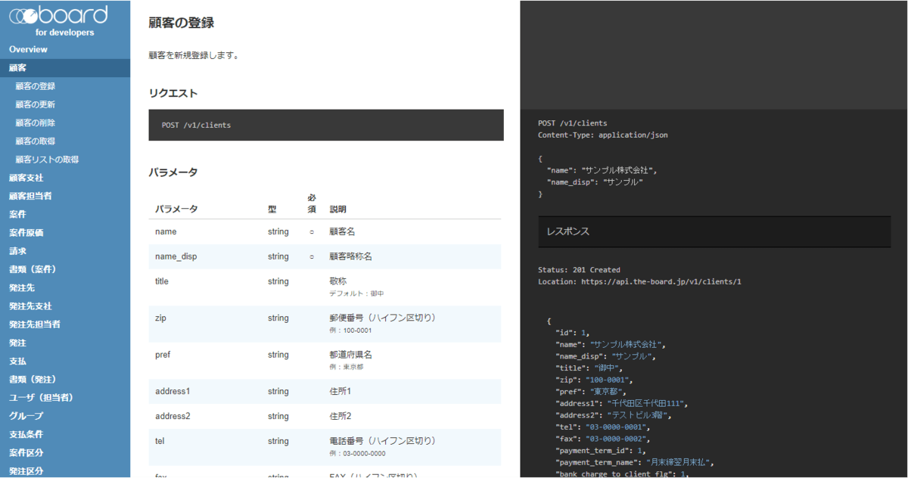Click the board for developers logo
908x478 pixels.
(x=58, y=20)
